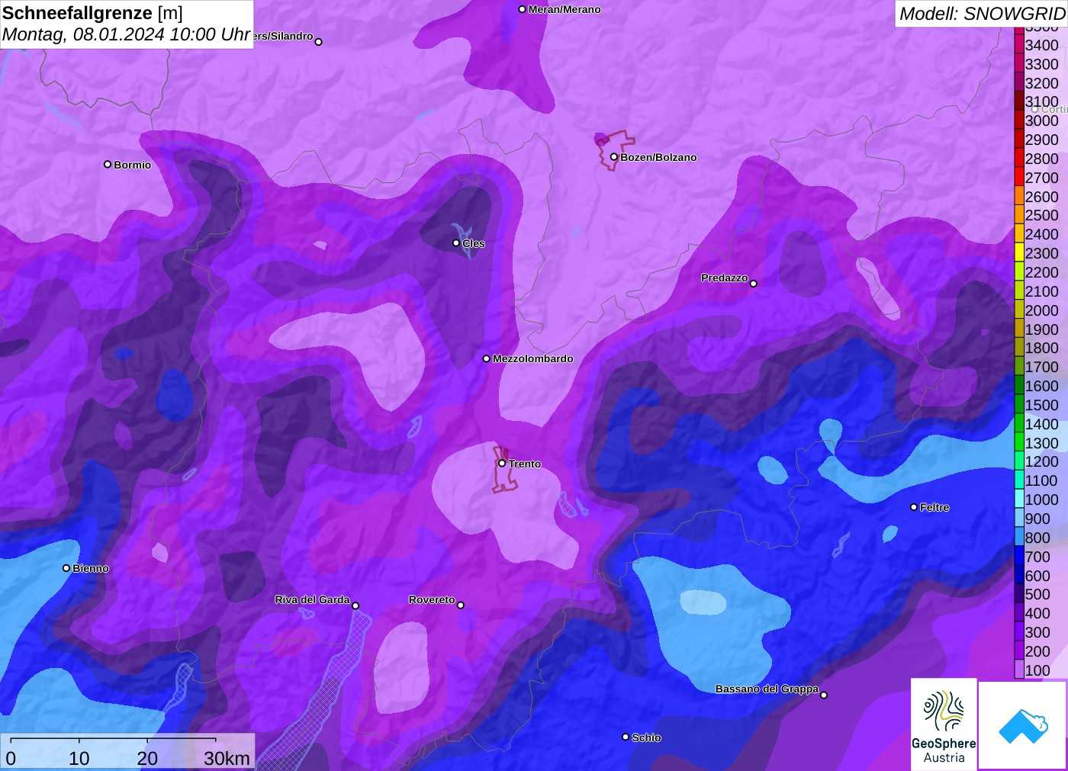Click the legend value 2500

click(x=1042, y=215)
